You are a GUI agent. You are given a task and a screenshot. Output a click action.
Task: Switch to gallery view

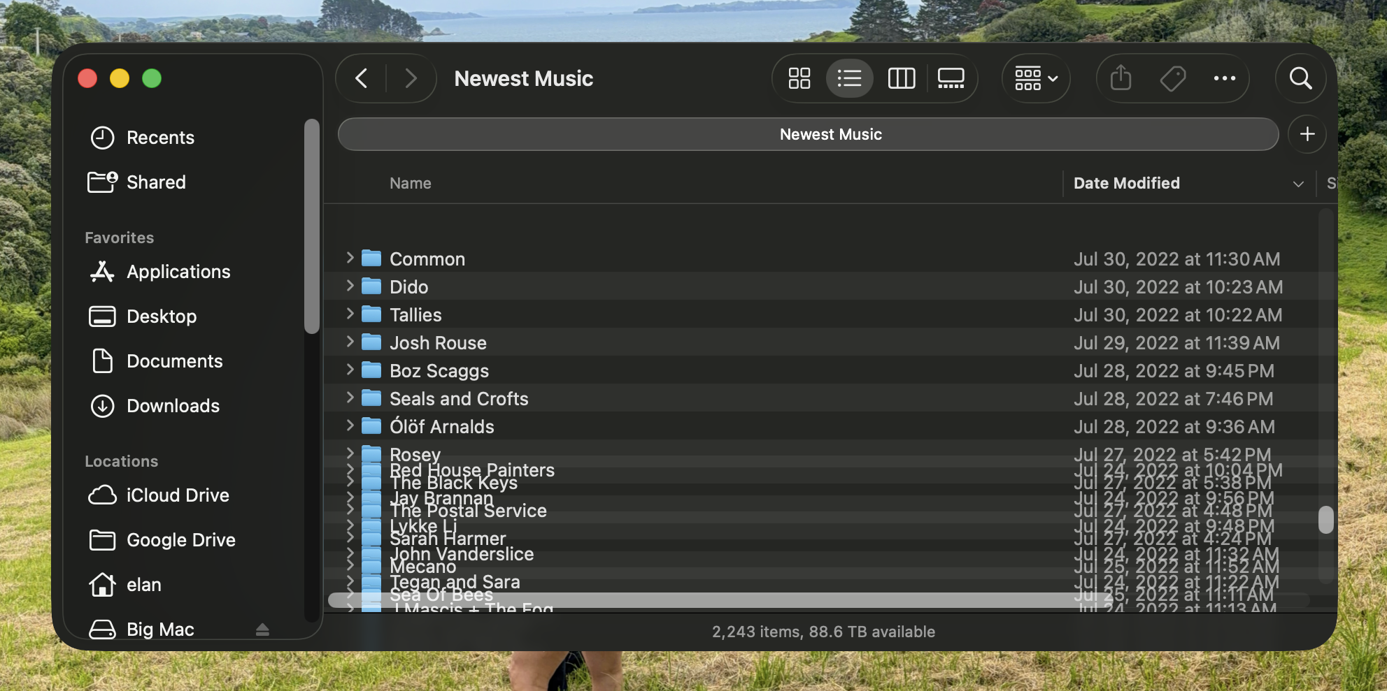point(951,78)
